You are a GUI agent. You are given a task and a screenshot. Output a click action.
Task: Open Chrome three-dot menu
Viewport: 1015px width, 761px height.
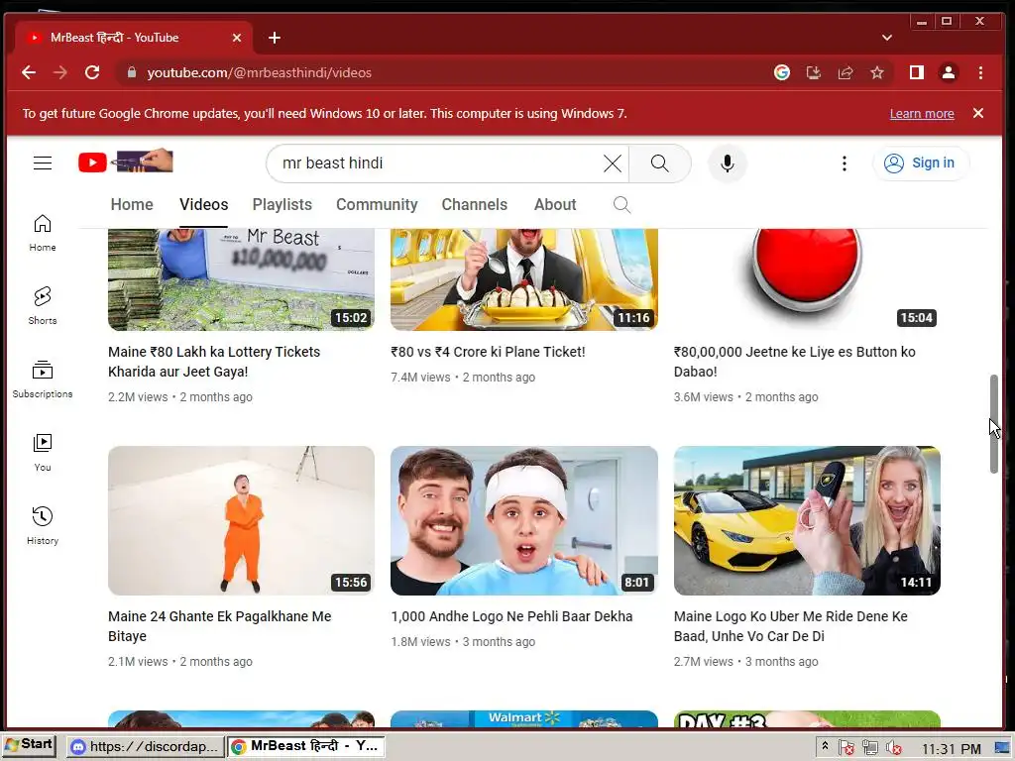980,72
